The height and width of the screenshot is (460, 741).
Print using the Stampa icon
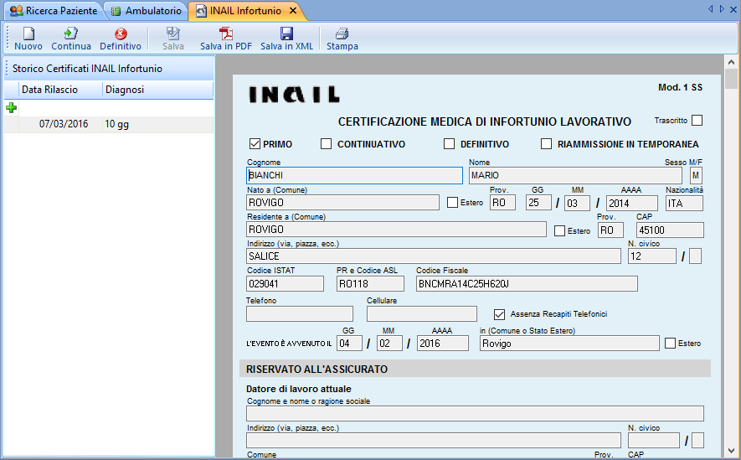coord(342,34)
